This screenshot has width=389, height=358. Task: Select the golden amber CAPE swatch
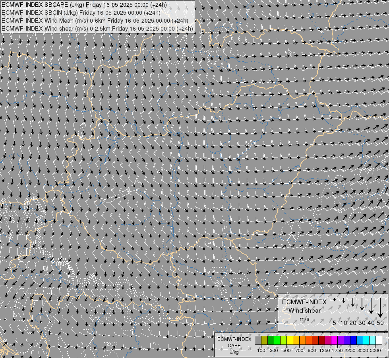click(x=296, y=340)
